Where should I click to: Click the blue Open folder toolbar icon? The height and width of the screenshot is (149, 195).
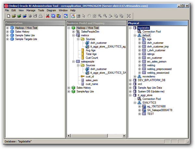25,16
